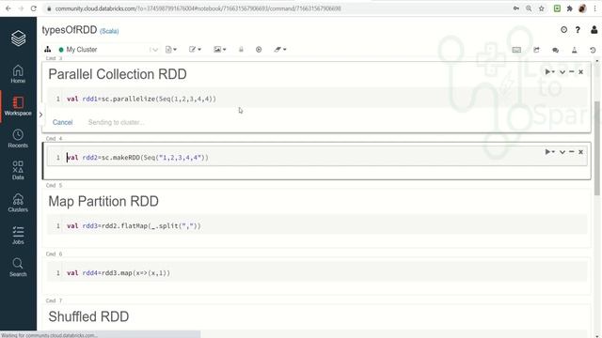Image resolution: width=602 pixels, height=338 pixels.
Task: Minimize the rdd2 makeRDD cell
Action: pyautogui.click(x=572, y=152)
